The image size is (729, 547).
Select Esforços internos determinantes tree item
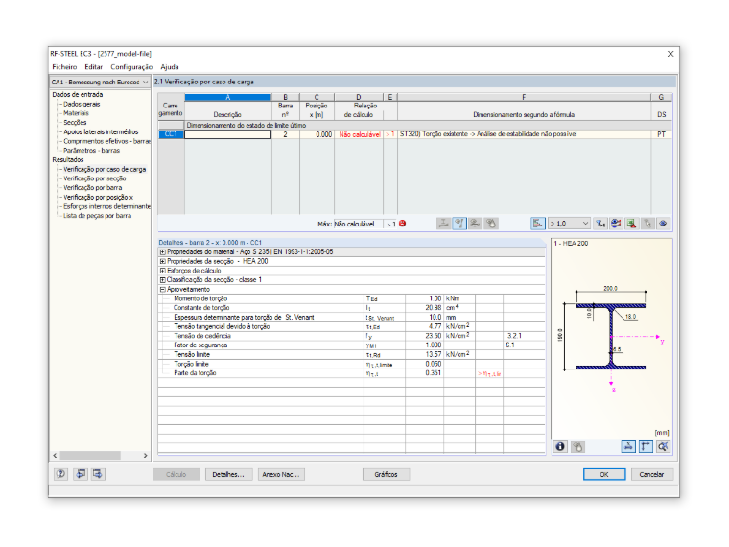pos(106,206)
